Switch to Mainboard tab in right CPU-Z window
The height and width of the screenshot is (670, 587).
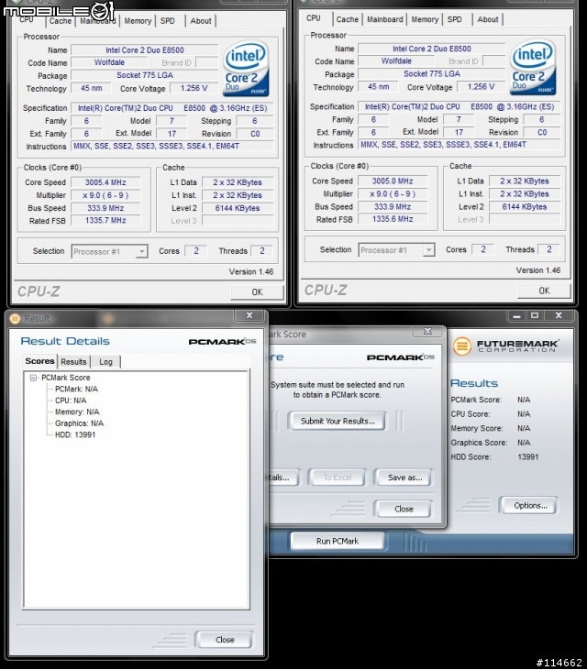coord(385,19)
